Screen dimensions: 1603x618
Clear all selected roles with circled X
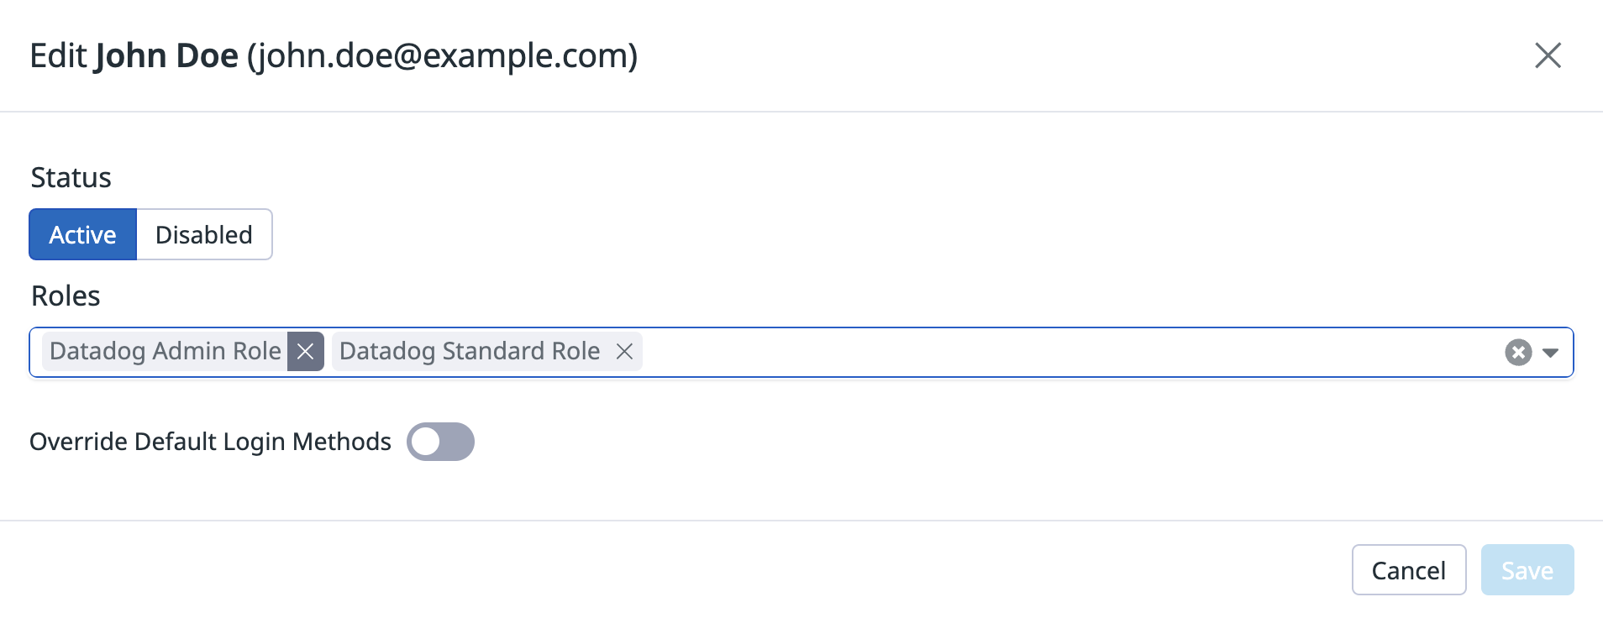pyautogui.click(x=1518, y=353)
